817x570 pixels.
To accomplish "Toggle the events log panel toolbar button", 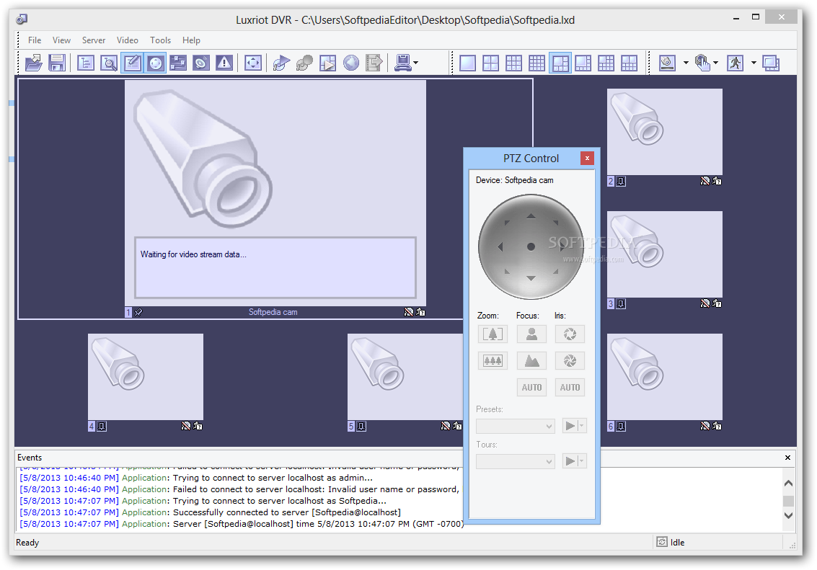I will (x=133, y=63).
